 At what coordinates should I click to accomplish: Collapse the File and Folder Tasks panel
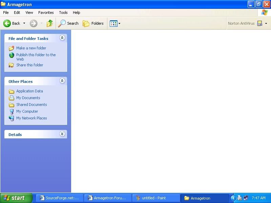click(x=62, y=38)
